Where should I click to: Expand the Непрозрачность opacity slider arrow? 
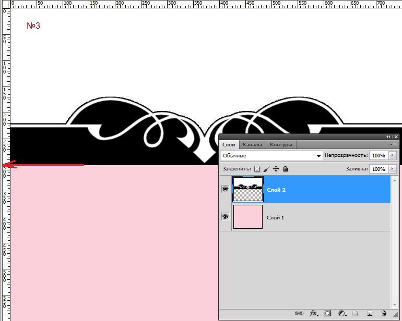[393, 155]
